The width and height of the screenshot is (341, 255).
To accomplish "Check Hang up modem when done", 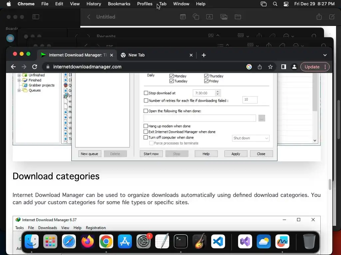I will pyautogui.click(x=146, y=126).
